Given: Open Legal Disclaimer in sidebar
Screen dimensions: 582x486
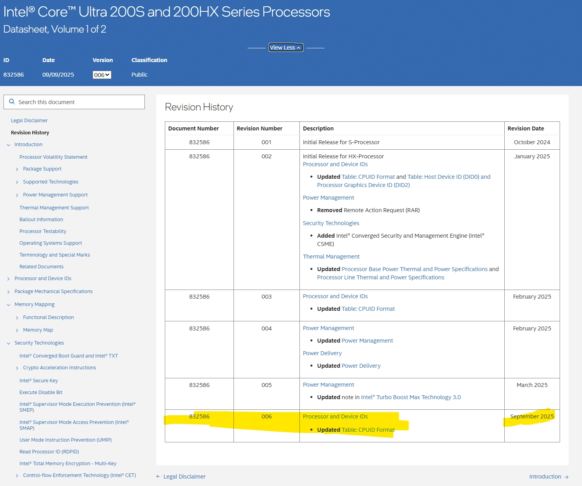Looking at the screenshot, I should 29,121.
